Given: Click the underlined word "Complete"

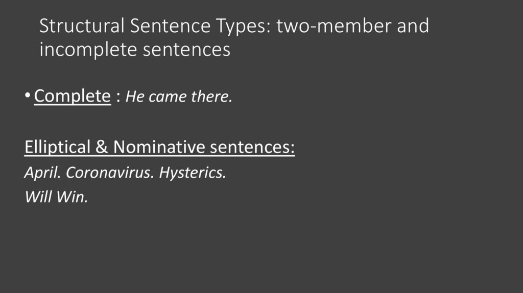Looking at the screenshot, I should pyautogui.click(x=72, y=96).
